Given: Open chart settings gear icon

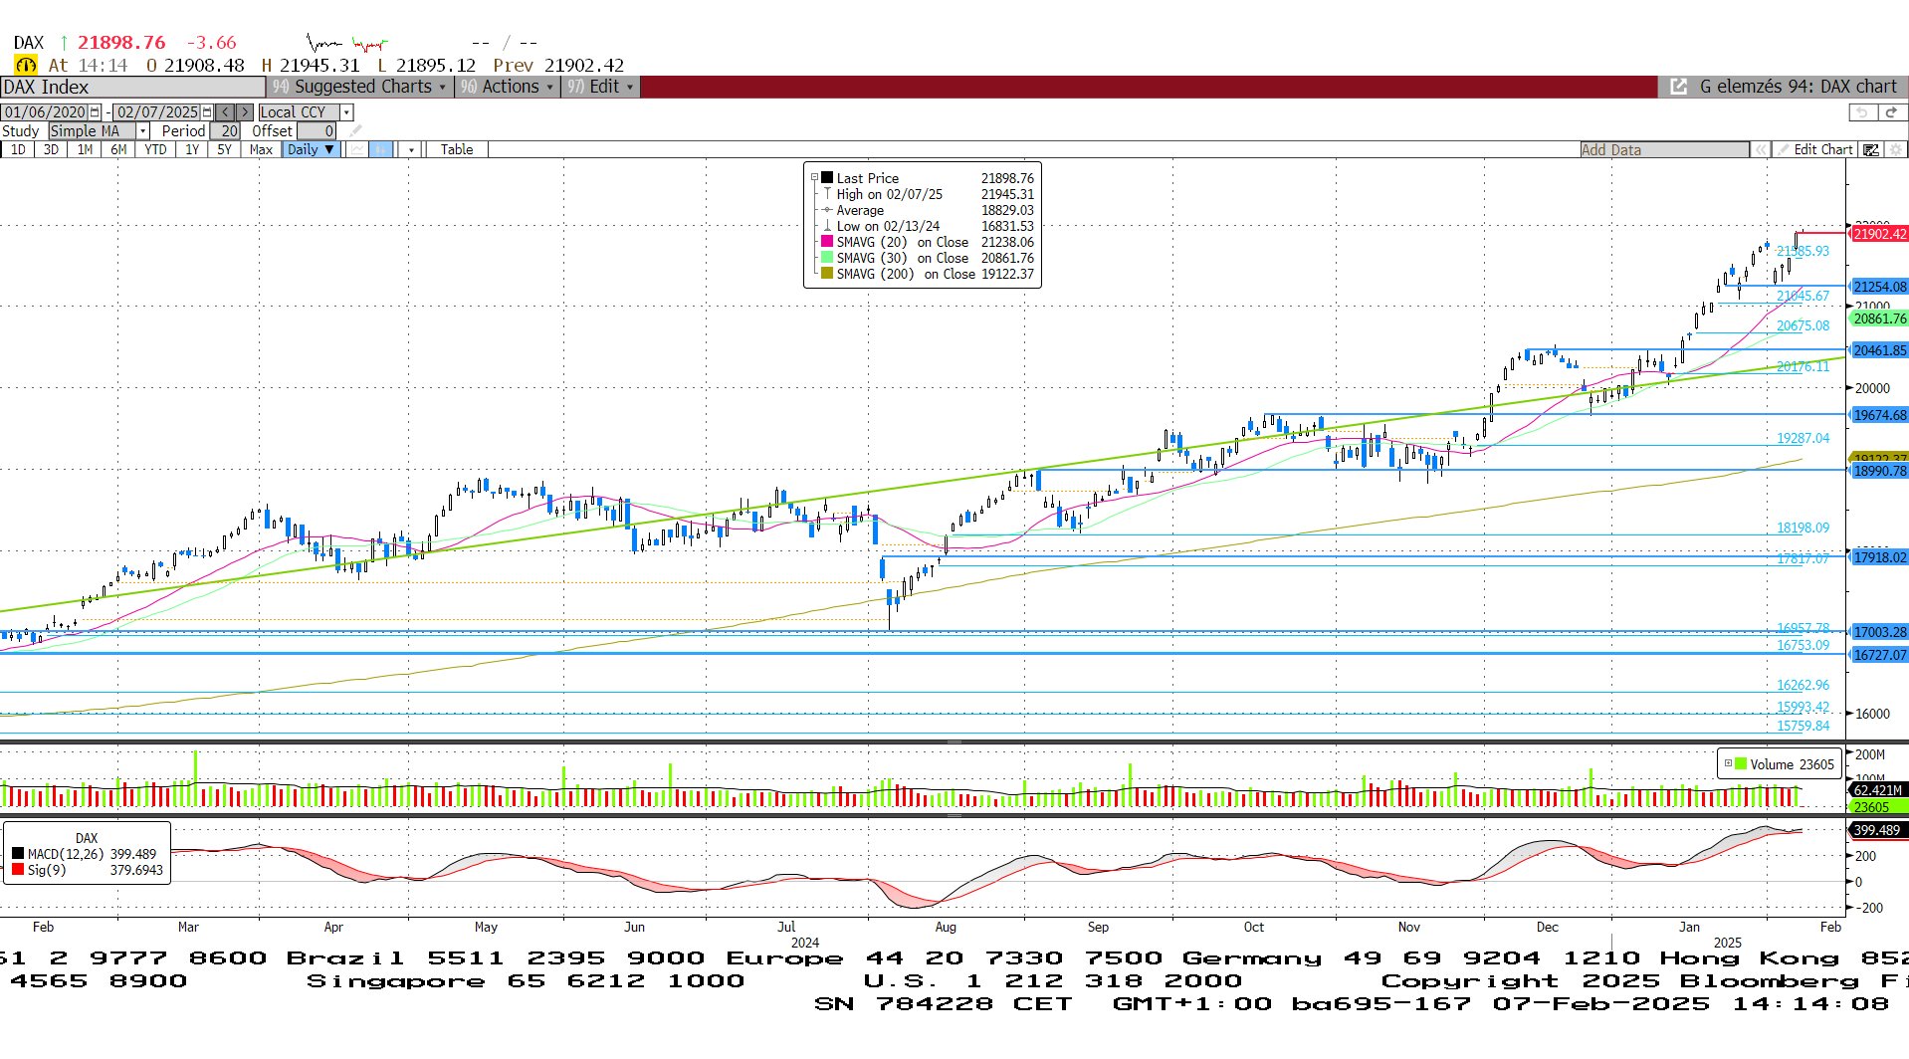Looking at the screenshot, I should point(1895,149).
